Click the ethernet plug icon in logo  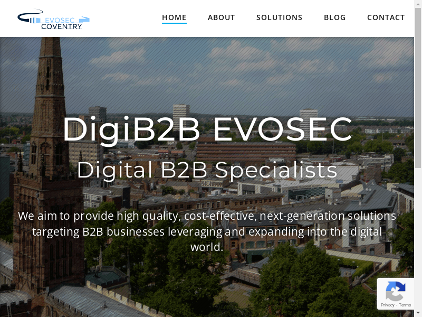click(34, 21)
